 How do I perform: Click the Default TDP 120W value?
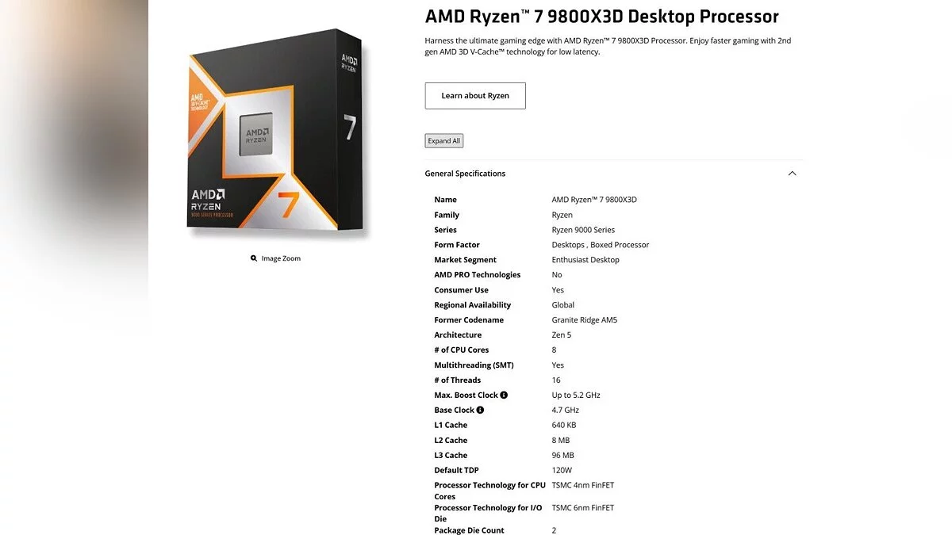click(562, 470)
